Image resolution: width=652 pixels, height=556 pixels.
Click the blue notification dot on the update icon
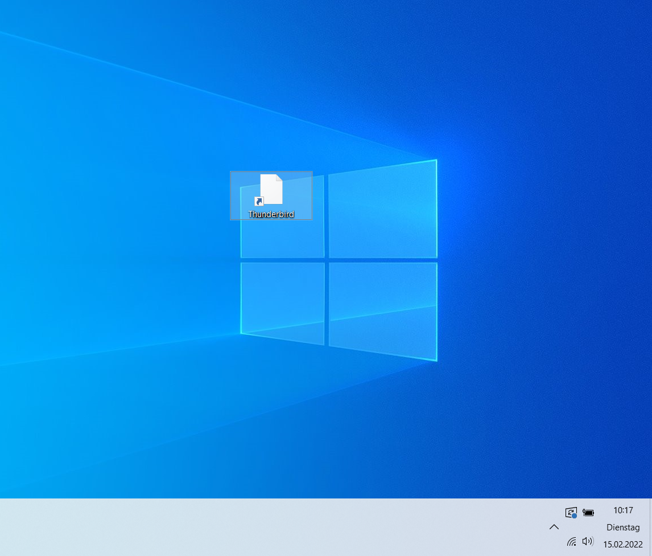coord(575,516)
